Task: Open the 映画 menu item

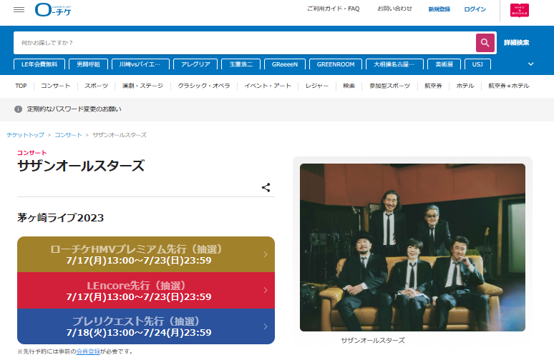Action: pyautogui.click(x=349, y=86)
